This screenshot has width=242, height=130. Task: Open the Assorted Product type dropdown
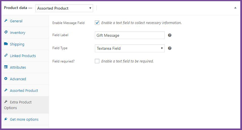point(64,8)
